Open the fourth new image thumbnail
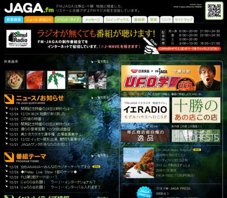 (x=77, y=80)
